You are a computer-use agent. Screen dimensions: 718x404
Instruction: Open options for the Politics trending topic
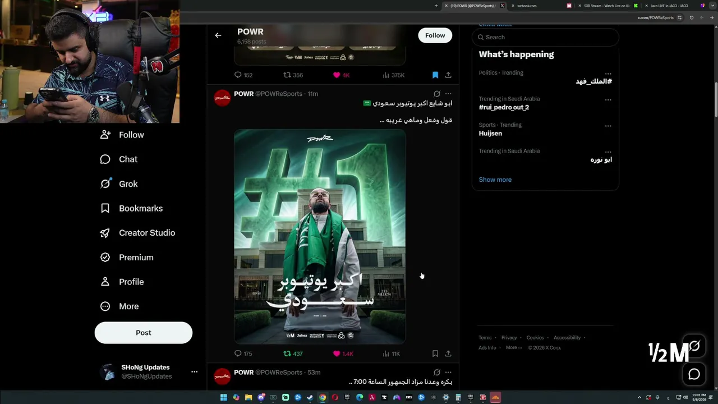coord(608,74)
